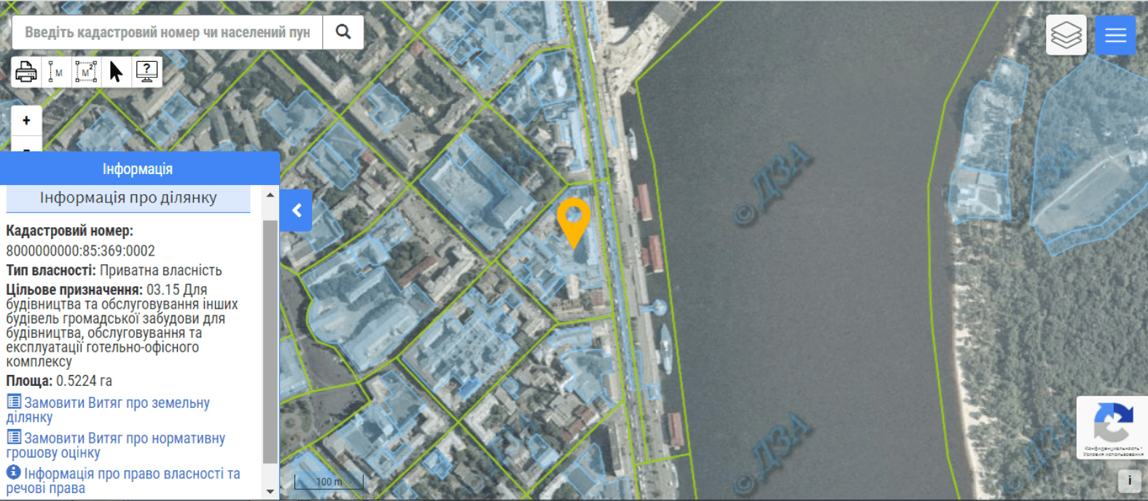Open the Інформація panel header tab
Image resolution: width=1148 pixels, height=501 pixels.
pyautogui.click(x=138, y=169)
